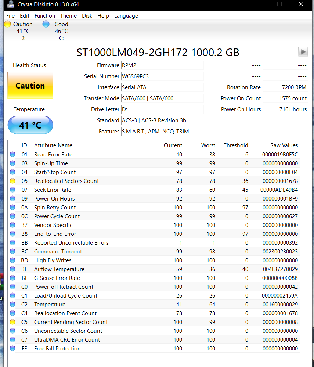Click the Drive Letter field D:
This screenshot has height=367, width=314.
click(x=162, y=109)
